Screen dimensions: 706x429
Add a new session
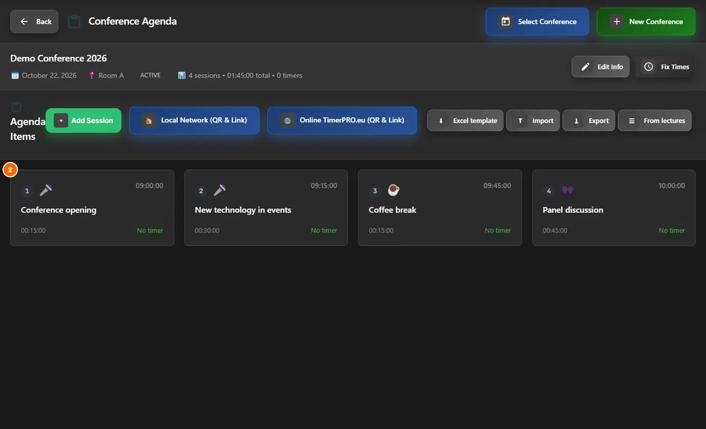pos(84,120)
